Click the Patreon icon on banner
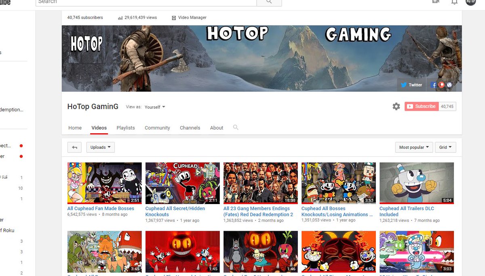This screenshot has height=276, width=485. [x=441, y=85]
